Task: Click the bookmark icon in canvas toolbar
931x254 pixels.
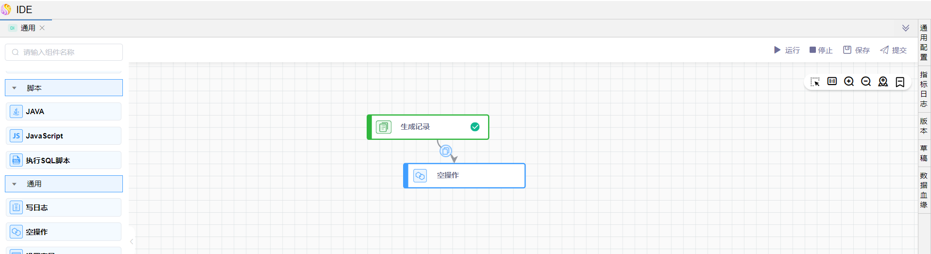Action: pos(900,82)
